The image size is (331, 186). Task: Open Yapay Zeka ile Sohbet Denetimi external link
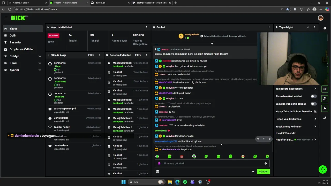(315, 111)
